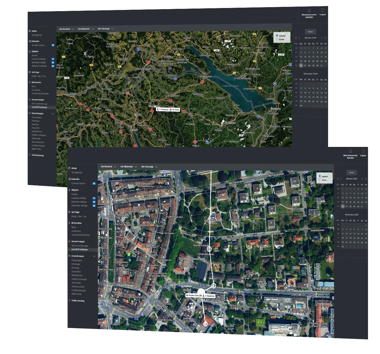The width and height of the screenshot is (380, 354).
Task: Open Ausbildung in street map window
Action: tap(76, 231)
